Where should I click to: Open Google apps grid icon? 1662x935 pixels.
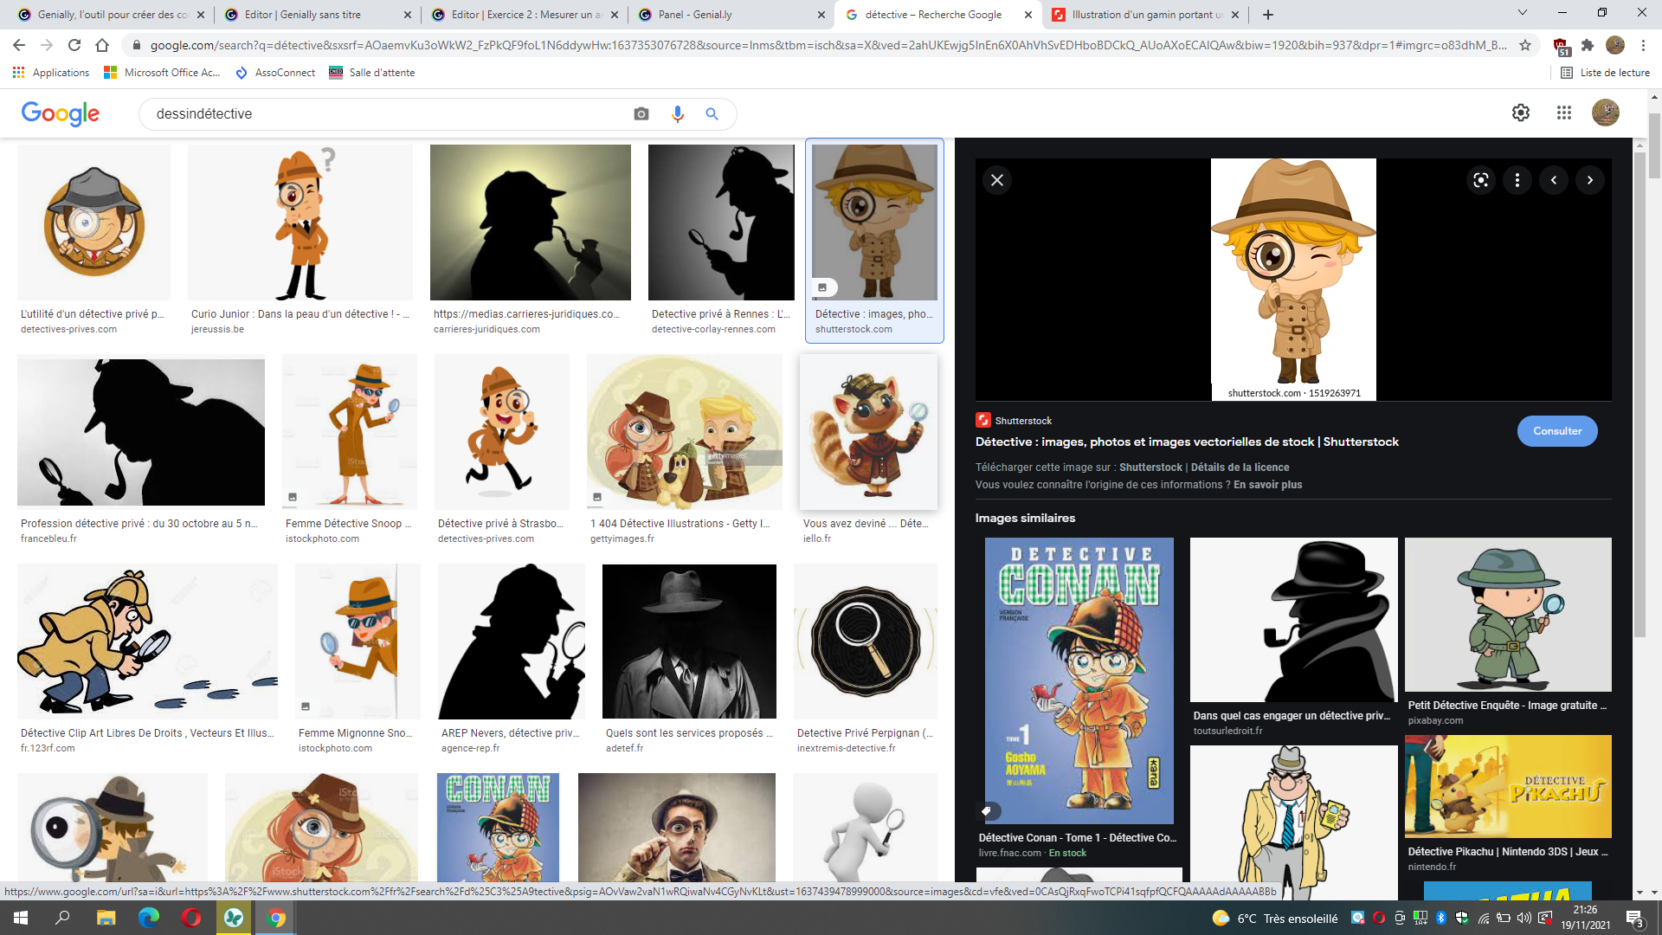[x=1563, y=113]
